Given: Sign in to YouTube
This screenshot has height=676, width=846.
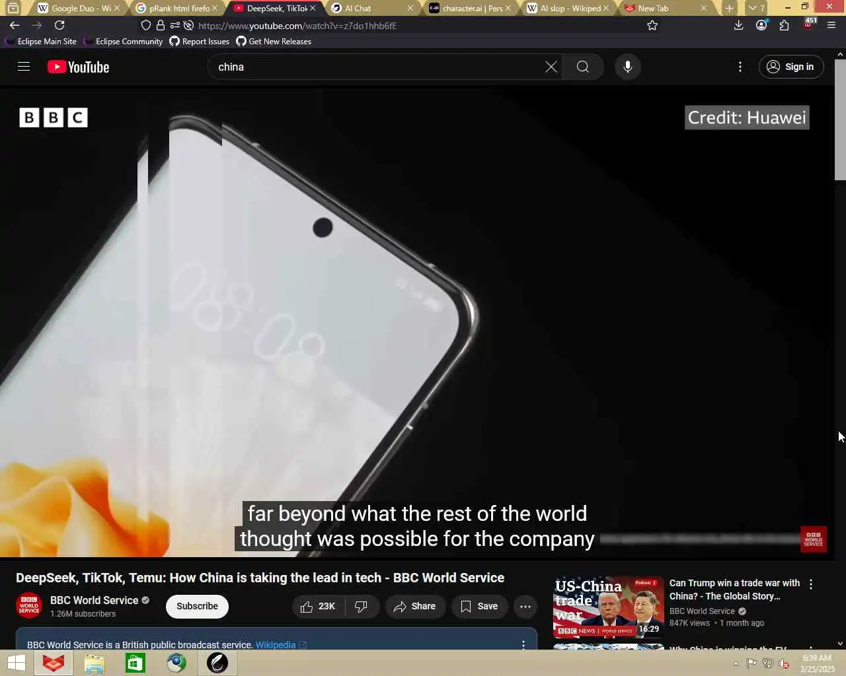Looking at the screenshot, I should 791,67.
